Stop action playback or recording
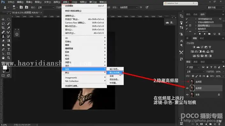 click(195, 34)
